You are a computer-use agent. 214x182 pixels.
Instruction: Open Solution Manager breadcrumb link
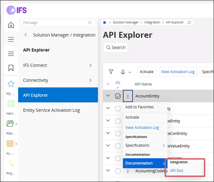click(x=126, y=22)
